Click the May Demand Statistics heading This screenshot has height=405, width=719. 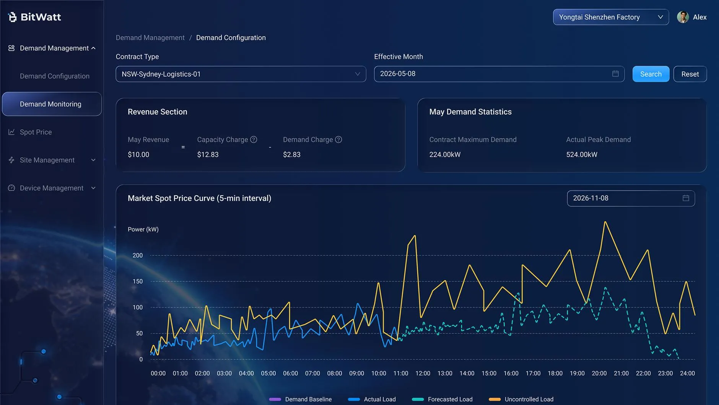click(470, 112)
